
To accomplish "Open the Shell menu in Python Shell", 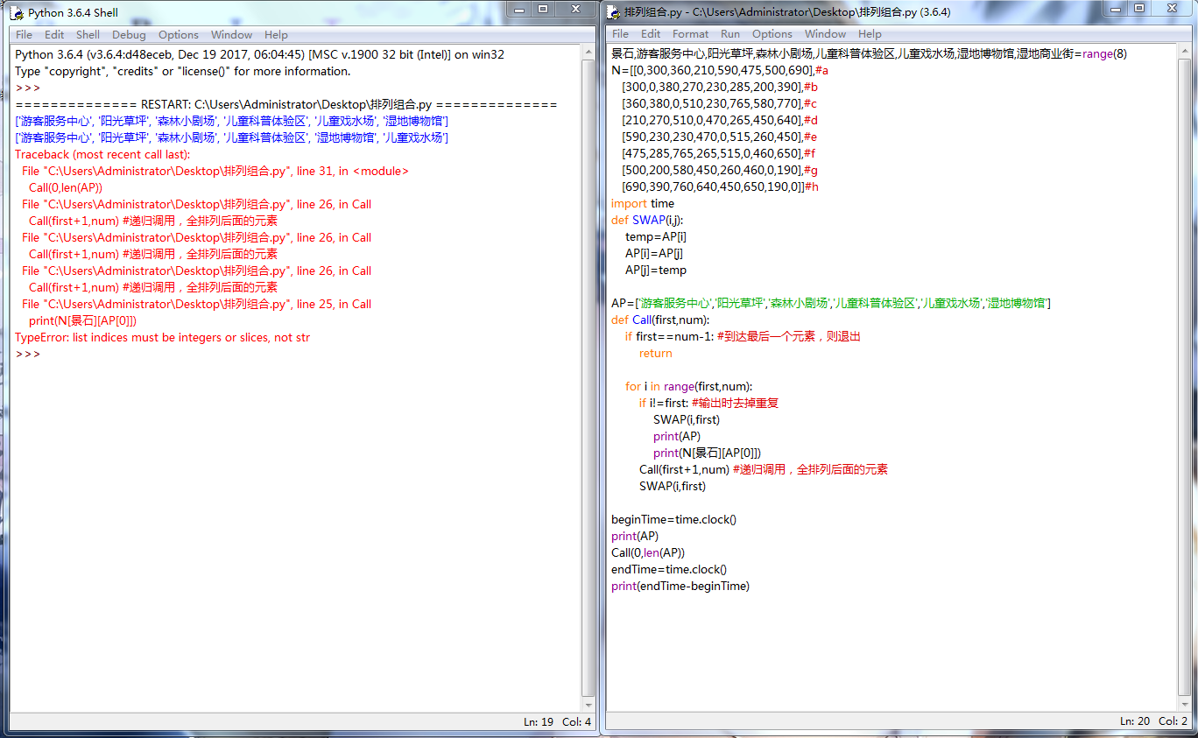I will [88, 35].
